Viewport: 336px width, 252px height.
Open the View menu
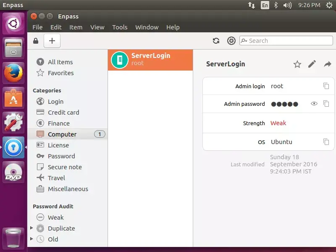97,27
